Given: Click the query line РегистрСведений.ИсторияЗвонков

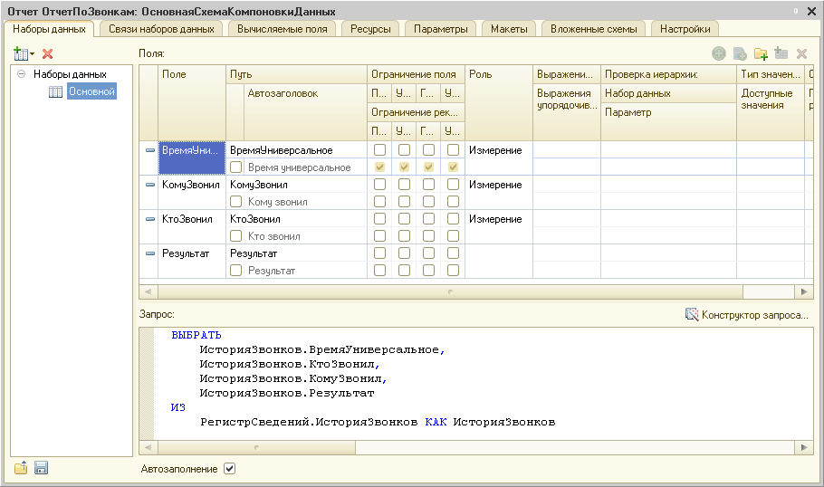Looking at the screenshot, I should [309, 422].
